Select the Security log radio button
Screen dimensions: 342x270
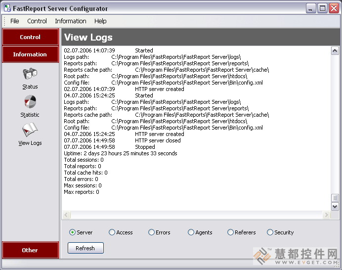[x=270, y=232]
